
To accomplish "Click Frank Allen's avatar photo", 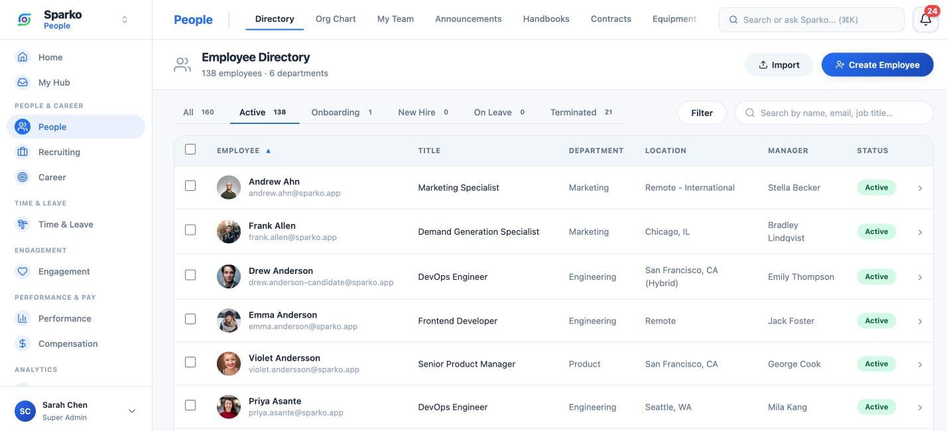I will [x=229, y=231].
